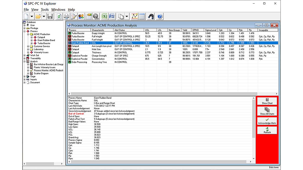Click the Save floppy disk toolbar icon
This screenshot has width=303, height=170.
[50, 17]
